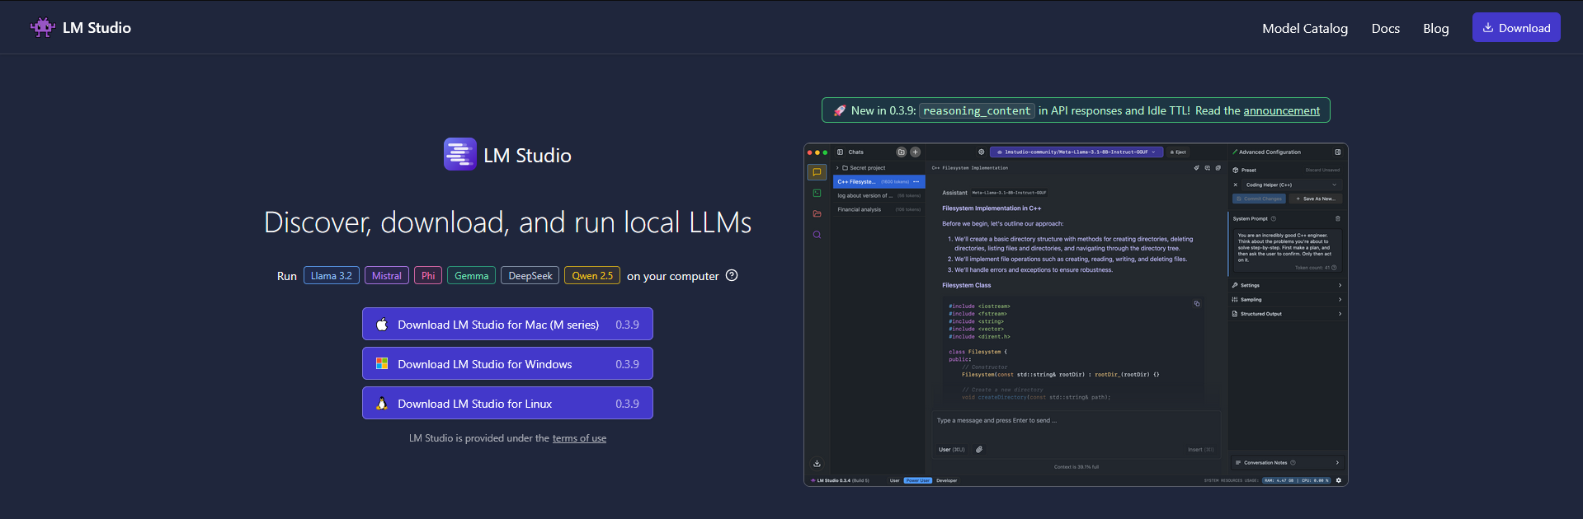Click the Download button in the header

point(1515,27)
